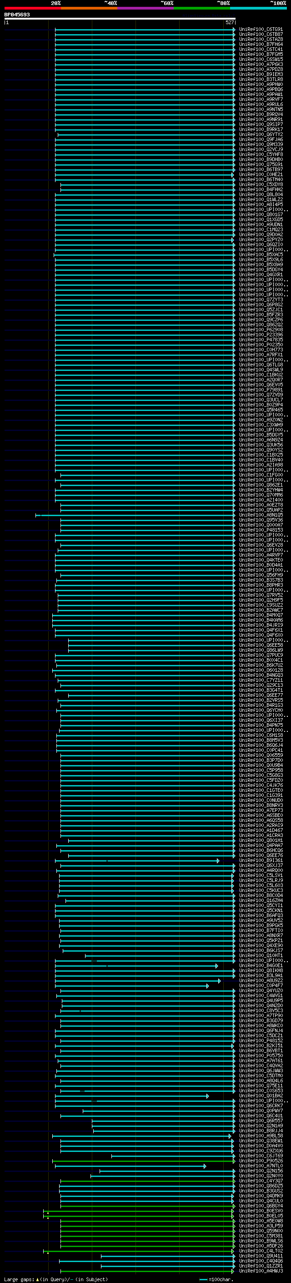Select UniRef100_Q7RV52 entry
This screenshot has width=291, height=1283.
point(261,595)
